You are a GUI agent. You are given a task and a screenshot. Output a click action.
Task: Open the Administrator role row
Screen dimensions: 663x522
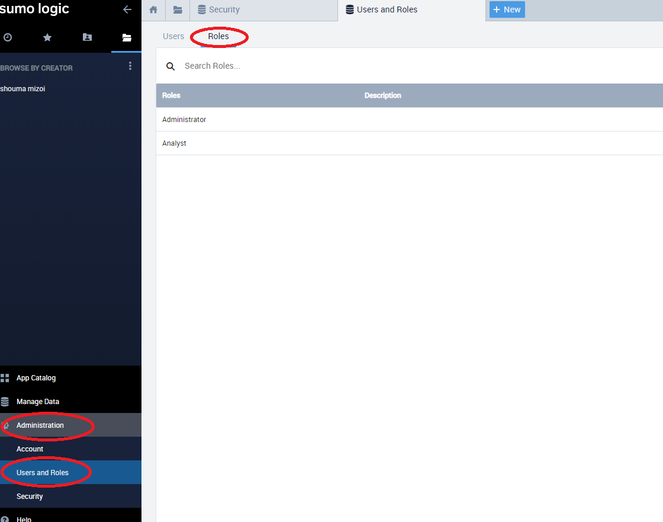click(x=409, y=119)
